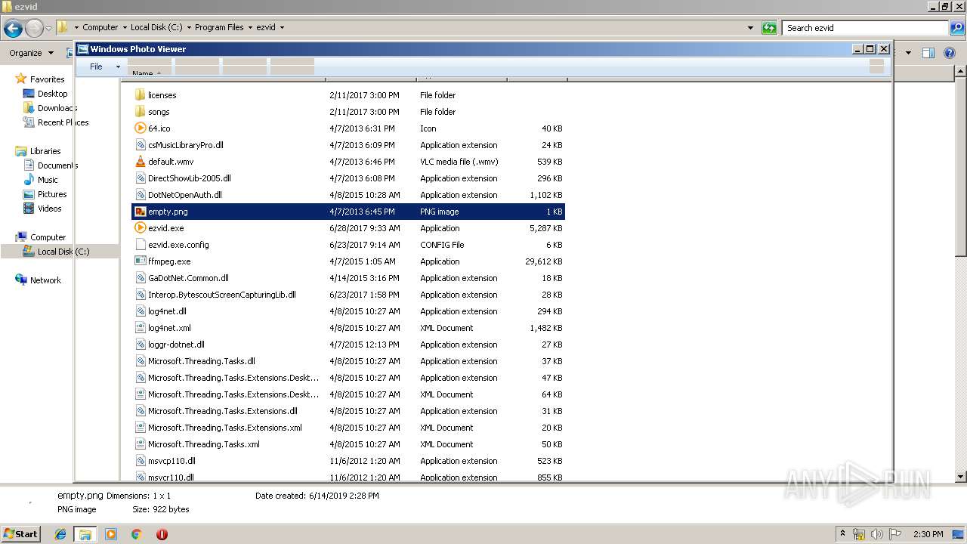Select the ezvid.exe application icon

click(x=140, y=228)
